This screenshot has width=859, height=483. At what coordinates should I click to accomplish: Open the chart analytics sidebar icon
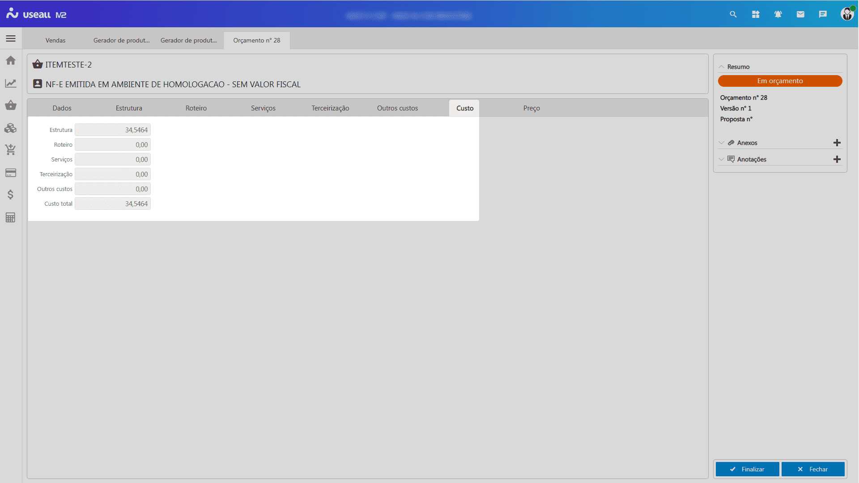coord(11,83)
